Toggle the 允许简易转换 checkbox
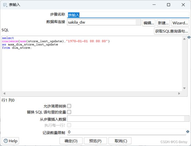Viewport: 191px width, 146px height. click(x=69, y=106)
